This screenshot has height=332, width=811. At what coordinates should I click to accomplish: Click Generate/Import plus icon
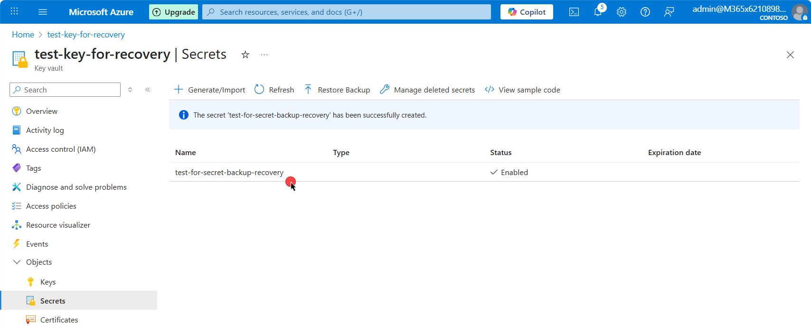[179, 90]
